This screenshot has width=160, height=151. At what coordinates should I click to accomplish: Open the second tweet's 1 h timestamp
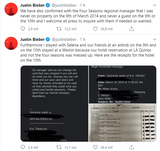coord(83,39)
